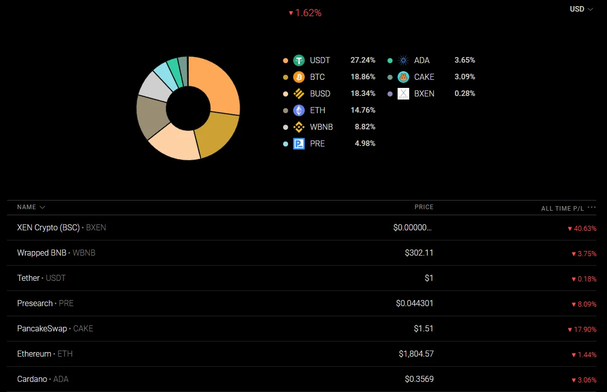
Task: Select the light blue PRE legend dot
Action: point(286,144)
